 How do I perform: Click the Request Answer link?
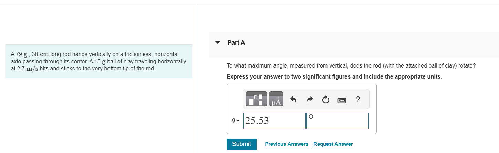333,144
